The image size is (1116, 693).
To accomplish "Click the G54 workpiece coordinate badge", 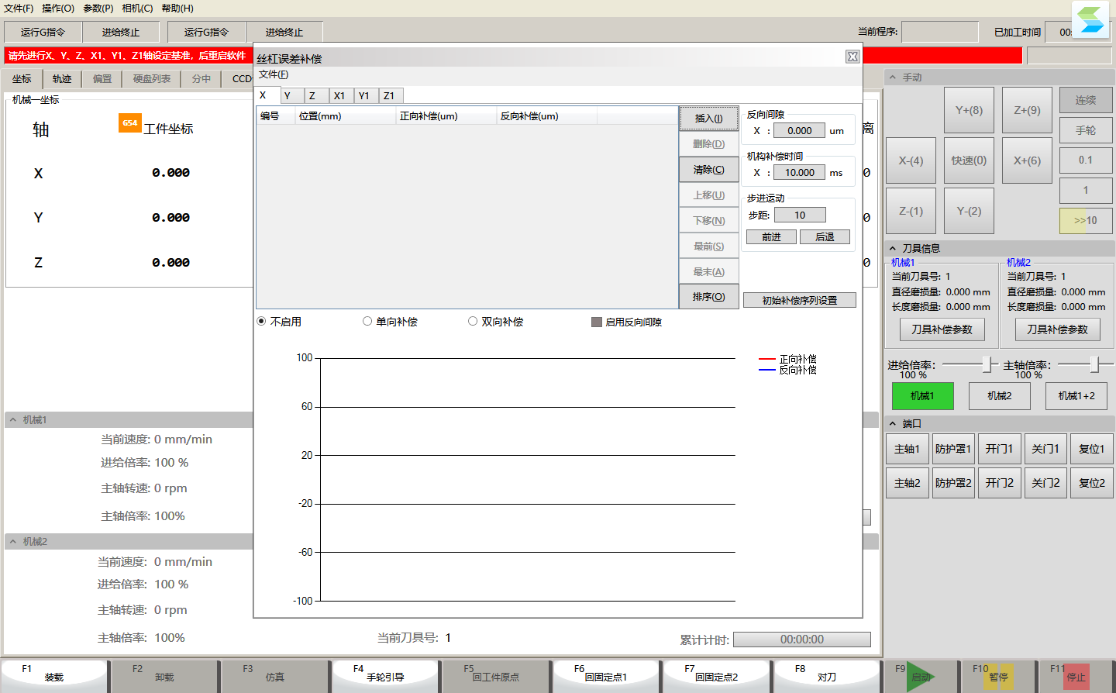I will [x=130, y=122].
